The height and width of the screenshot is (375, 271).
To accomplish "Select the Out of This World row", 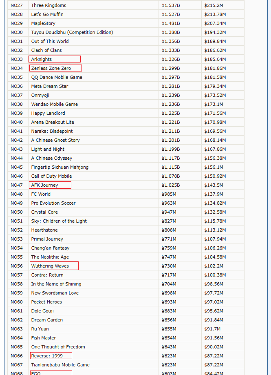I will (x=126, y=41).
